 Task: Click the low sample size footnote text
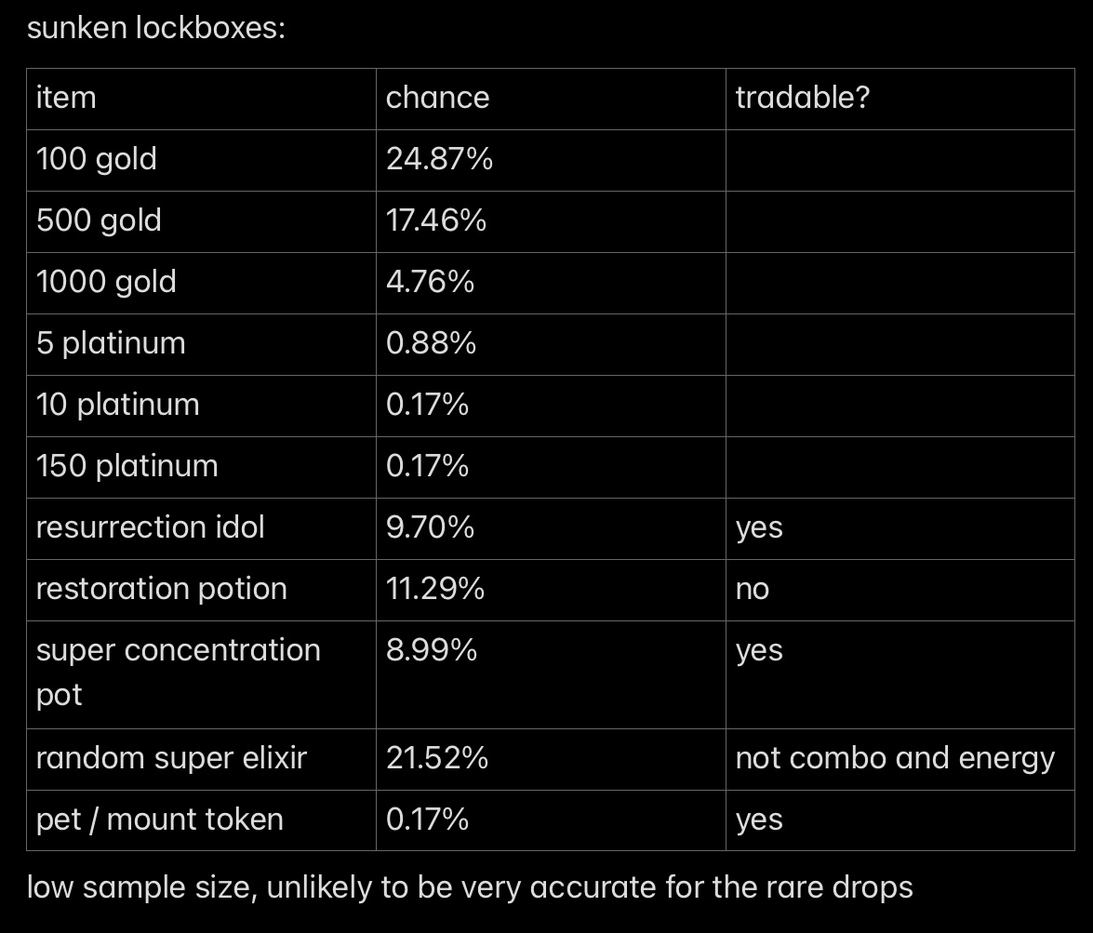click(x=470, y=887)
